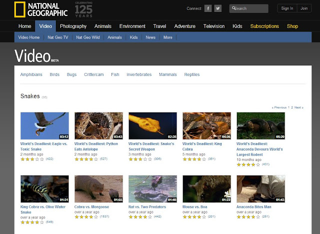Go to page 2 of results
This screenshot has height=234, width=320.
click(x=292, y=107)
